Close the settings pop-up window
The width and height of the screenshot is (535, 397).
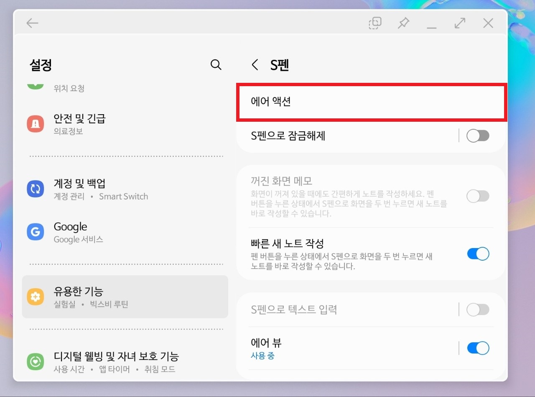coord(488,23)
